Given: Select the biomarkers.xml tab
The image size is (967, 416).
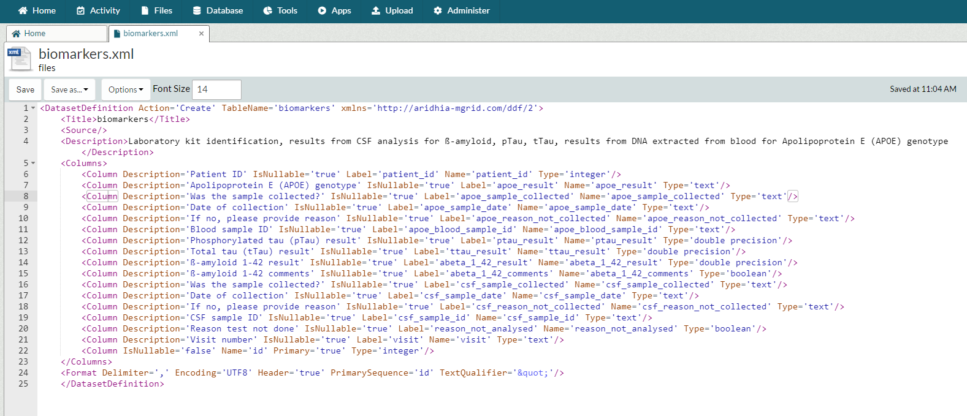Looking at the screenshot, I should coord(150,34).
